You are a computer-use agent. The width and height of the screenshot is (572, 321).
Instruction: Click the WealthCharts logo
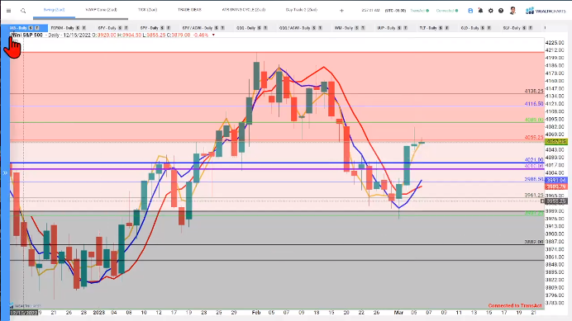pyautogui.click(x=546, y=11)
